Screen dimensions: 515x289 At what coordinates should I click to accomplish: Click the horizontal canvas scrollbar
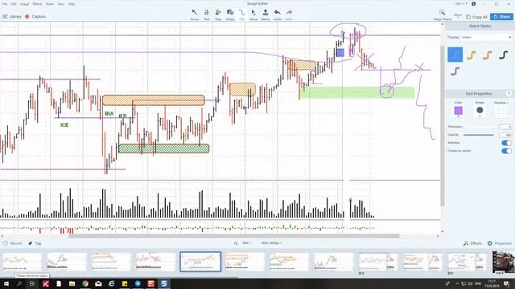pyautogui.click(x=234, y=235)
